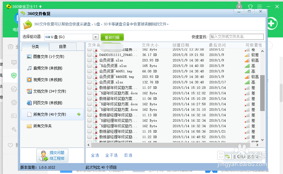Click the 360安全卫士 yellow plus logo
This screenshot has width=283, height=174.
click(x=9, y=6)
